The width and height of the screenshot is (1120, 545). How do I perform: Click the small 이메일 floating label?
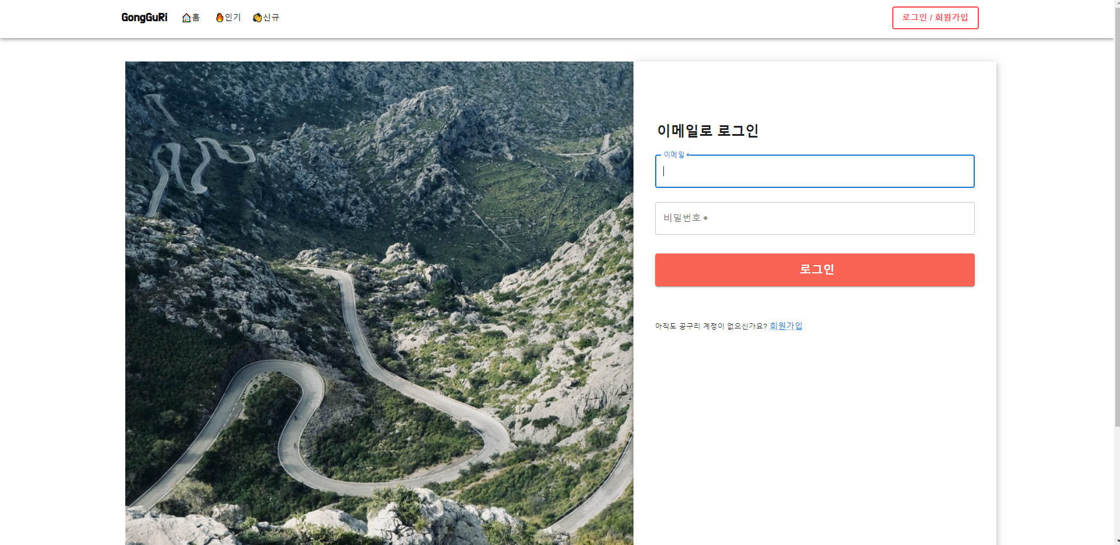[x=674, y=155]
